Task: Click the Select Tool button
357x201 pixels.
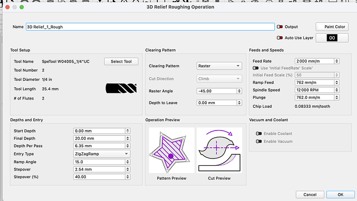Action: (121, 62)
